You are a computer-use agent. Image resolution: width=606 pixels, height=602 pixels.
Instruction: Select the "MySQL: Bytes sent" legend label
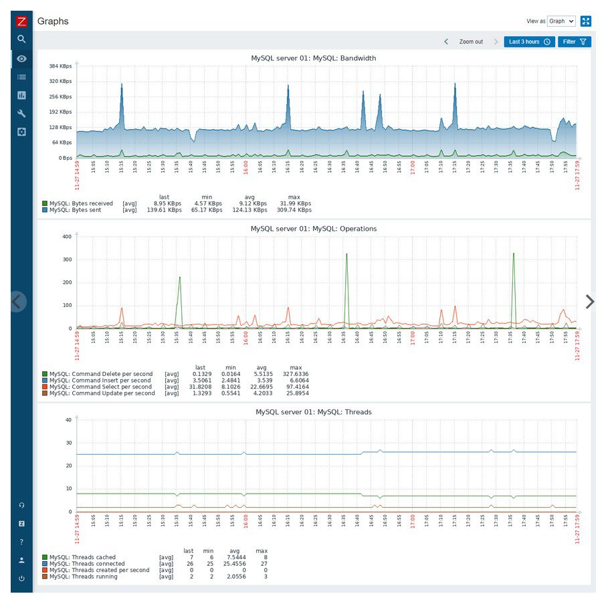76,210
